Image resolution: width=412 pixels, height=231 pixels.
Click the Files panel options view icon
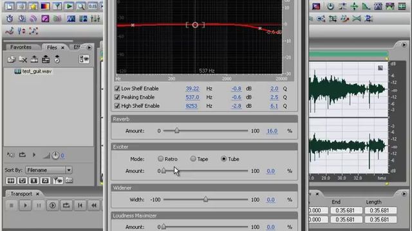[x=84, y=59]
